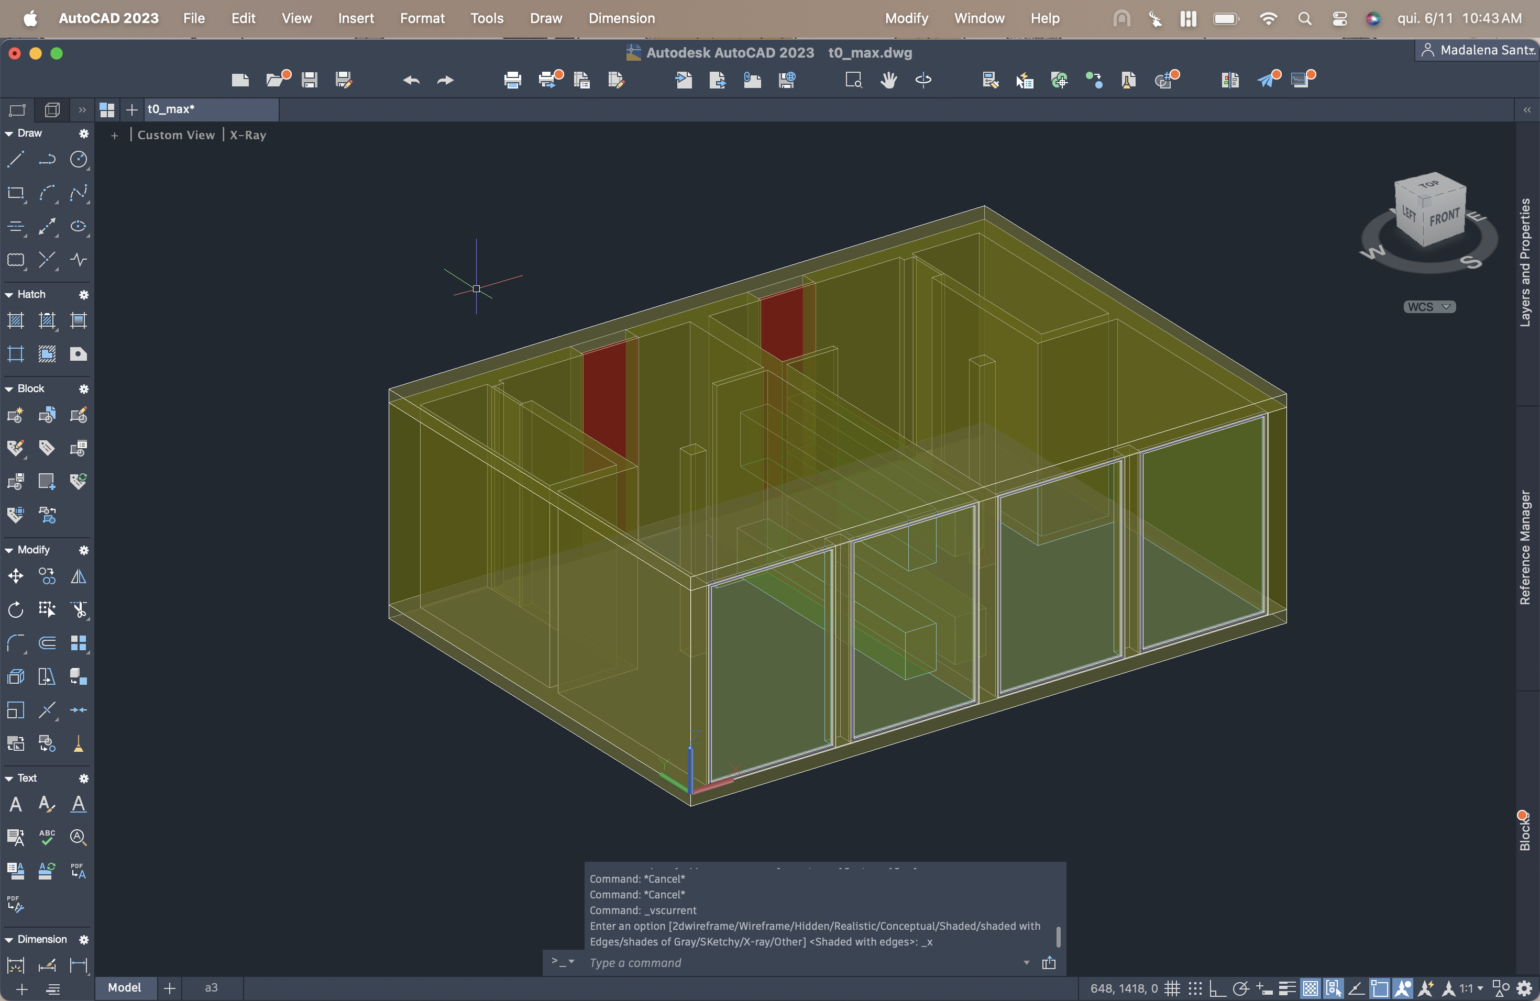Screen dimensions: 1540x1001
Task: Click the Undo arrow icon
Action: click(411, 80)
